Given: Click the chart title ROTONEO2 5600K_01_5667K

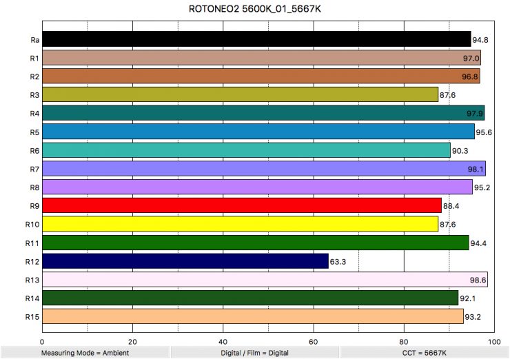Looking at the screenshot, I should (254, 10).
